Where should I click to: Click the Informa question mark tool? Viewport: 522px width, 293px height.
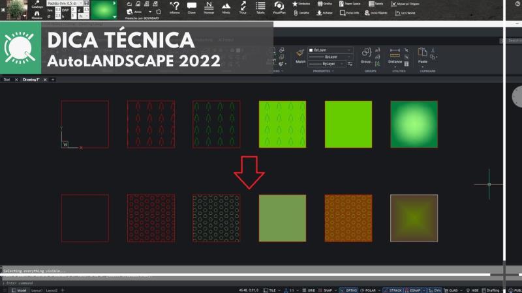(174, 8)
